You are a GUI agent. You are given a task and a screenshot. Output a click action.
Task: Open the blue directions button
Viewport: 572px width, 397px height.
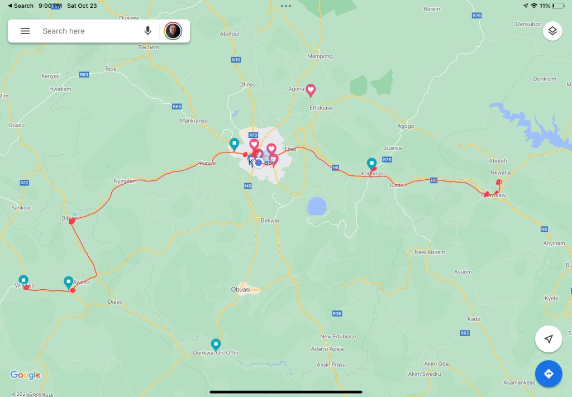click(549, 374)
